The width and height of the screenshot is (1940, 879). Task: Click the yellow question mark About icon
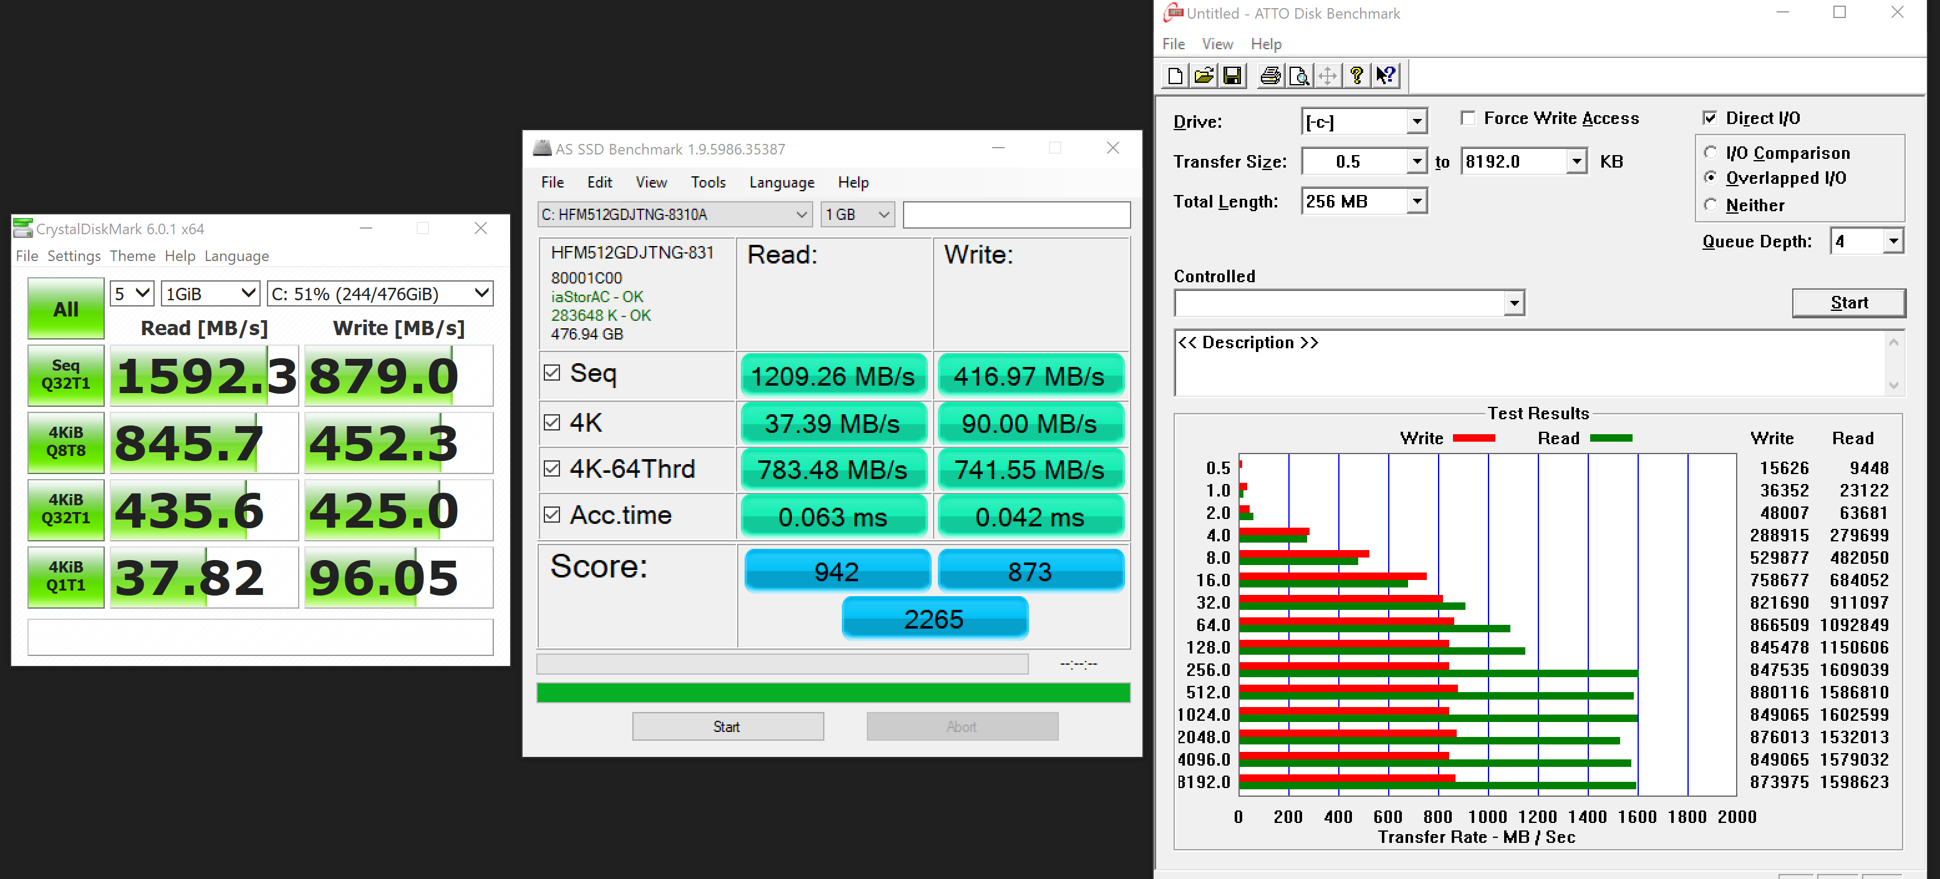click(1356, 76)
